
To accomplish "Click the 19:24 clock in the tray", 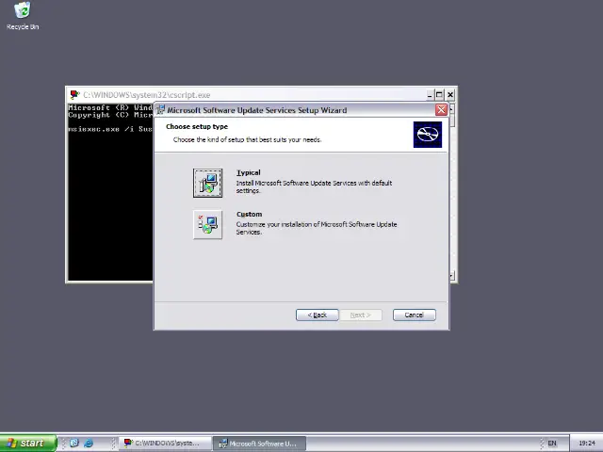I will click(x=587, y=444).
